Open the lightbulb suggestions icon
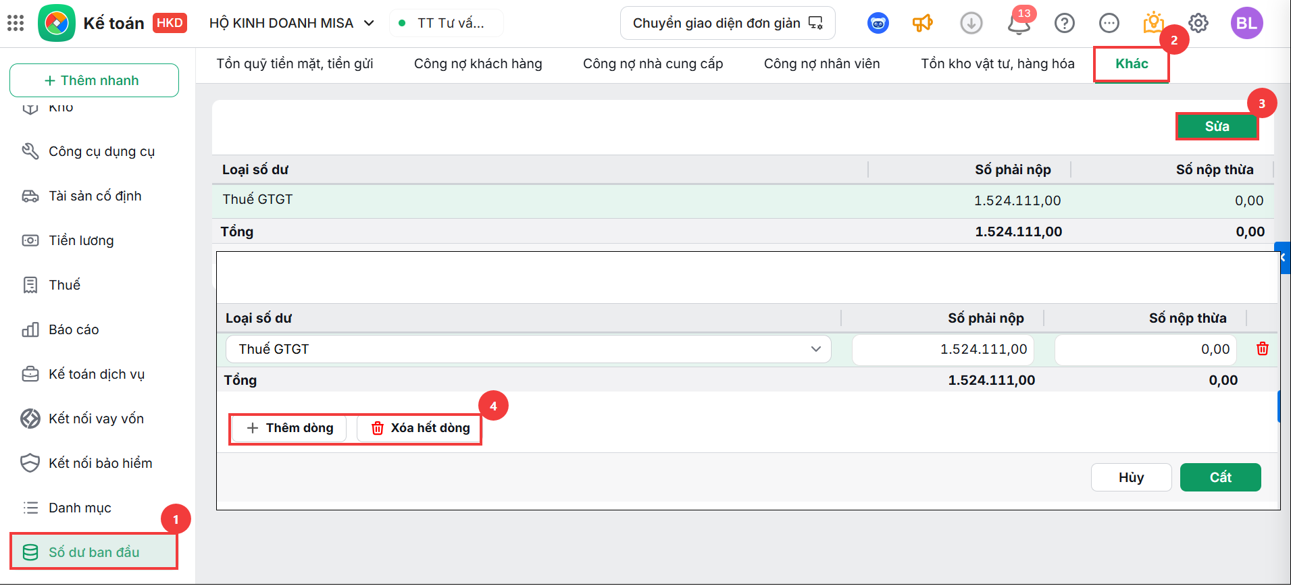This screenshot has height=586, width=1291. pos(1153,23)
